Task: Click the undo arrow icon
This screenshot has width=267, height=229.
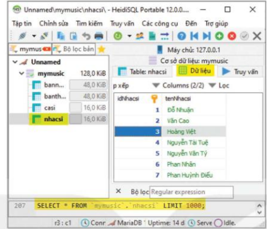Action: click(86, 36)
